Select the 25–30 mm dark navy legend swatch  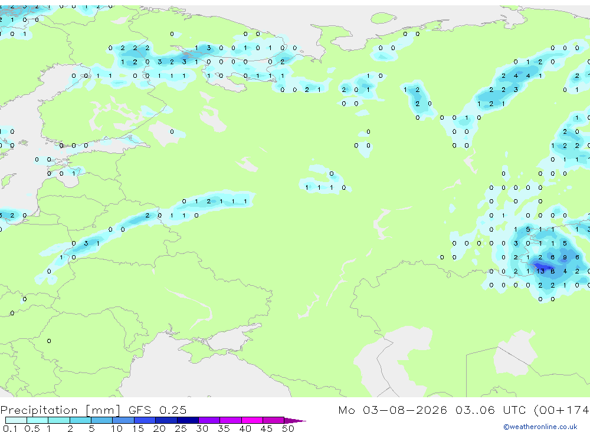188,420
